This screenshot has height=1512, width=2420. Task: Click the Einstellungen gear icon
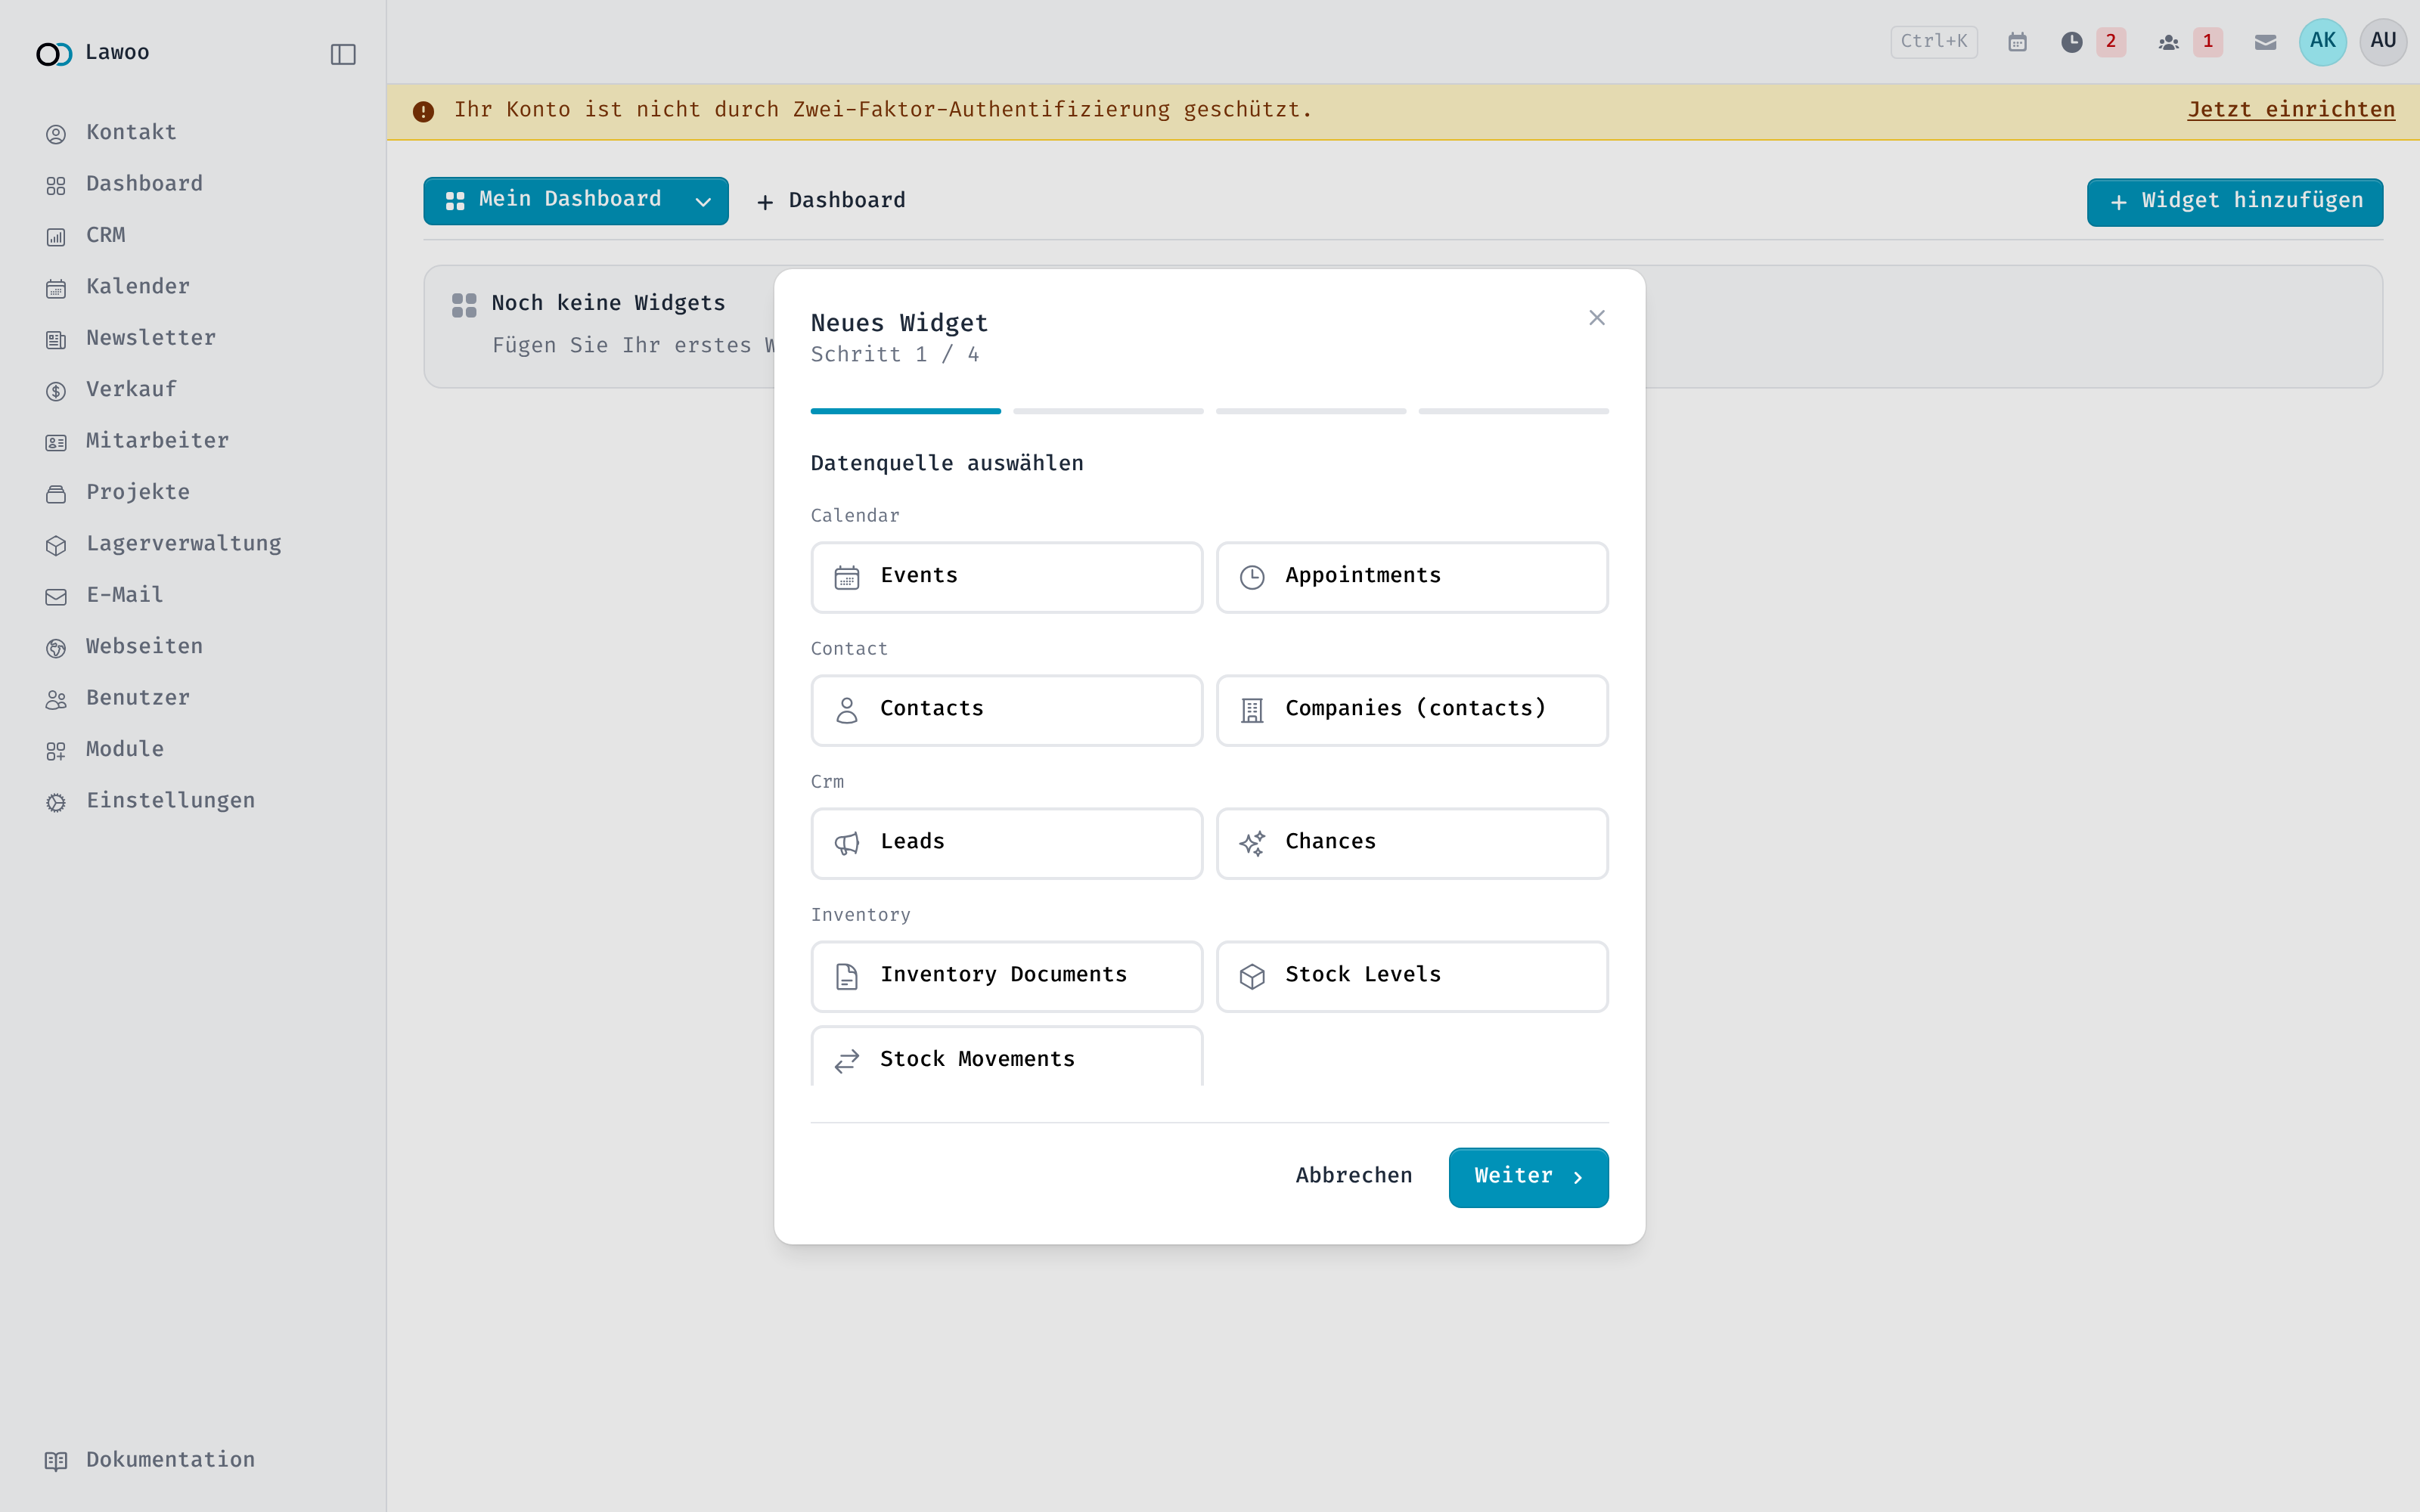point(56,802)
